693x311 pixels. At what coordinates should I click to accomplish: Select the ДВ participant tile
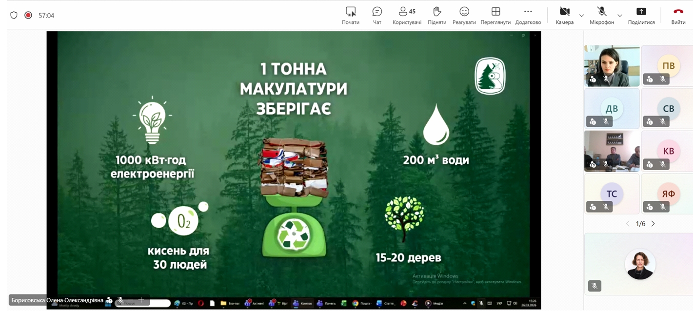tap(612, 108)
